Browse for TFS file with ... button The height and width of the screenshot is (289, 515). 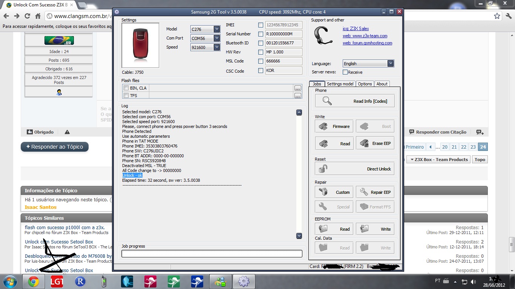pyautogui.click(x=298, y=96)
